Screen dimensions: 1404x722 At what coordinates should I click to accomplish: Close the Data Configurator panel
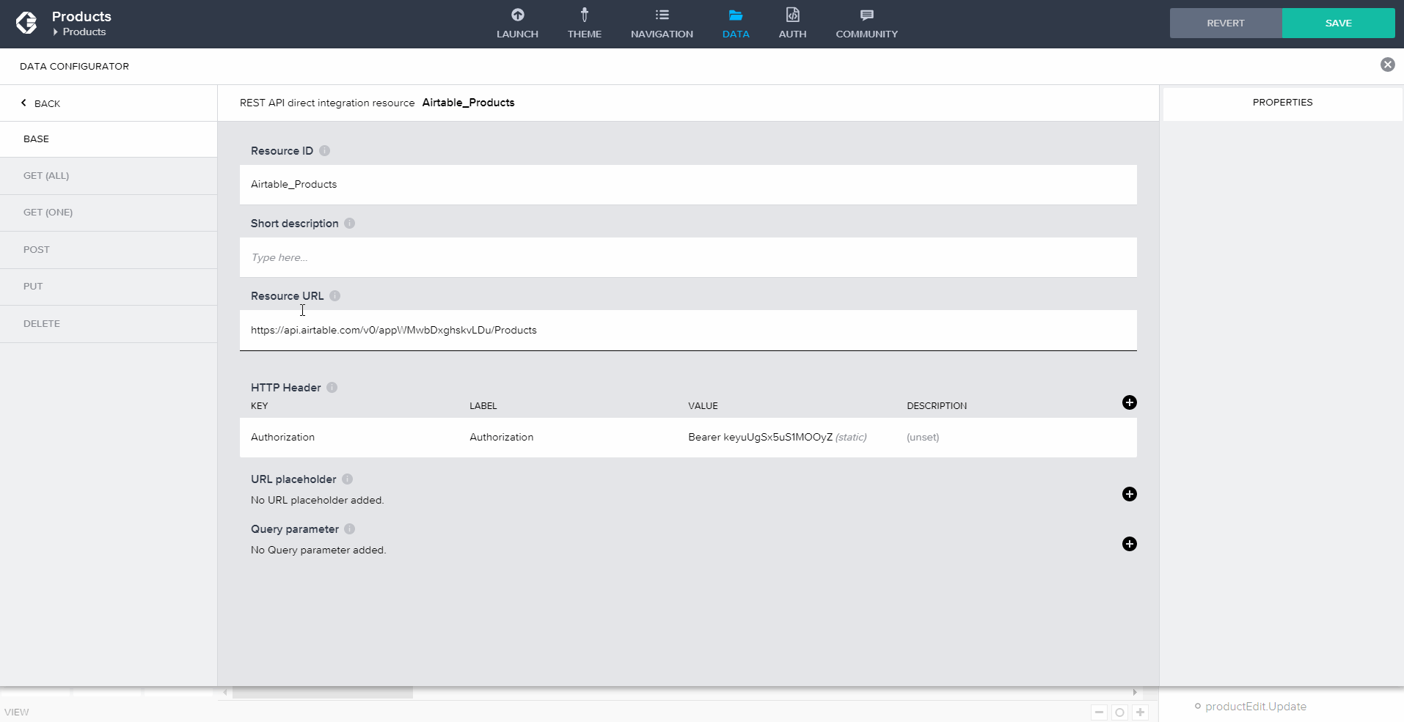1387,65
